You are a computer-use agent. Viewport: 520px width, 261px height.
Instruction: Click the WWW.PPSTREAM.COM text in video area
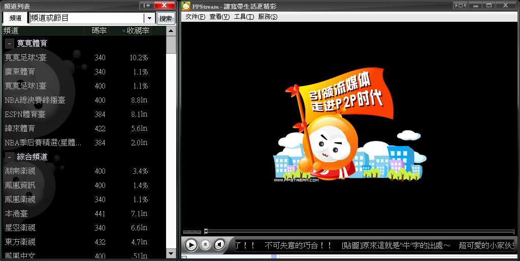(x=296, y=180)
